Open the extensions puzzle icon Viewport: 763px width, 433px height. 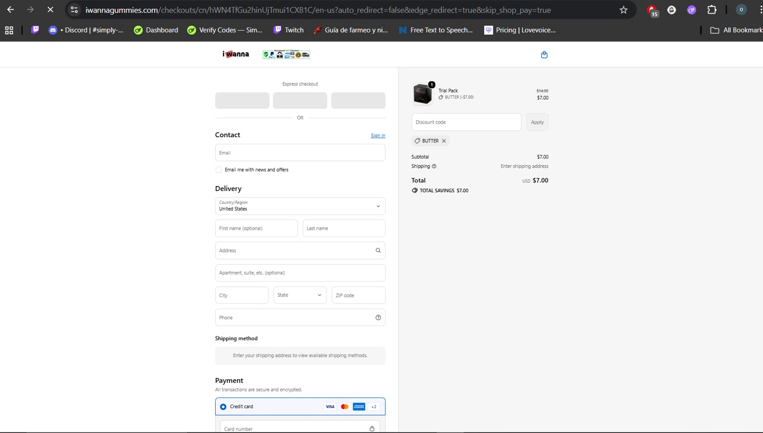tap(712, 10)
